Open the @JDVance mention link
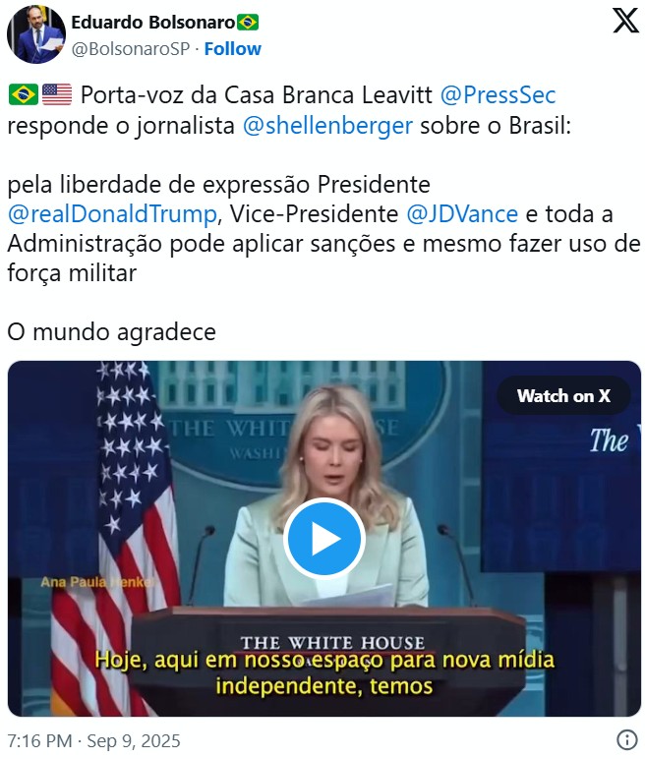 (462, 214)
